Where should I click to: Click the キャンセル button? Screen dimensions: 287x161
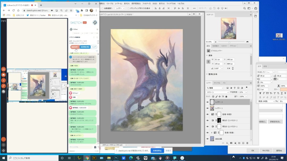(266, 151)
